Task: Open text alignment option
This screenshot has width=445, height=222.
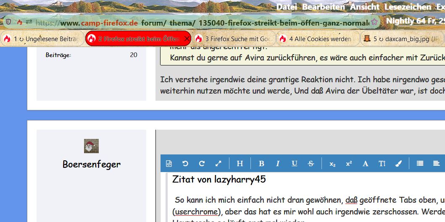Action: [x=436, y=163]
